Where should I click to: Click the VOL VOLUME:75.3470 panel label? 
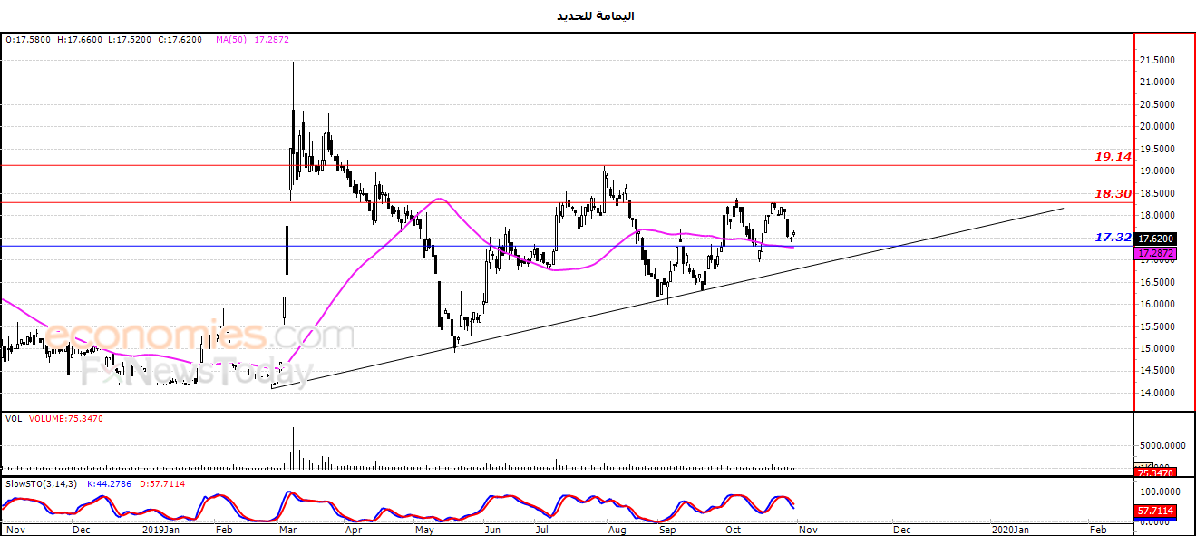click(x=55, y=419)
